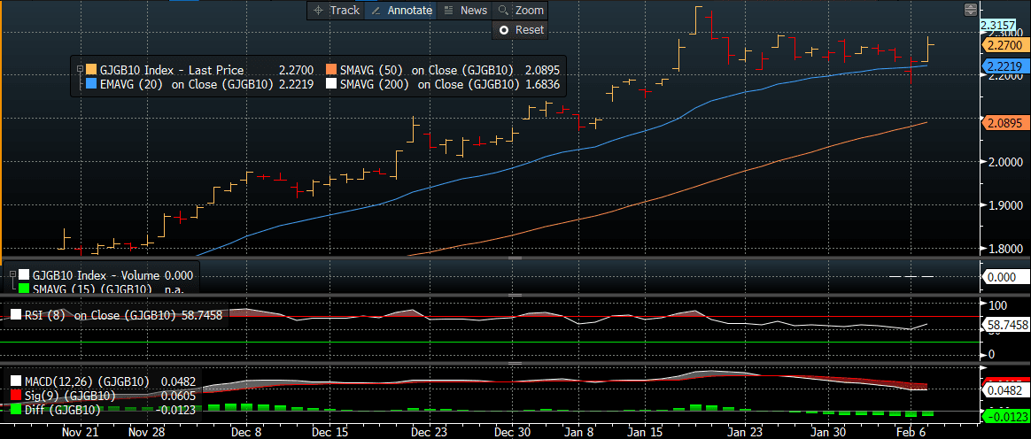Click the Annotate pencil icon
This screenshot has height=439, width=1031.
(375, 11)
